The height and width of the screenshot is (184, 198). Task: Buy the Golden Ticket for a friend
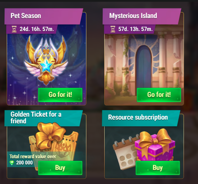point(60,168)
